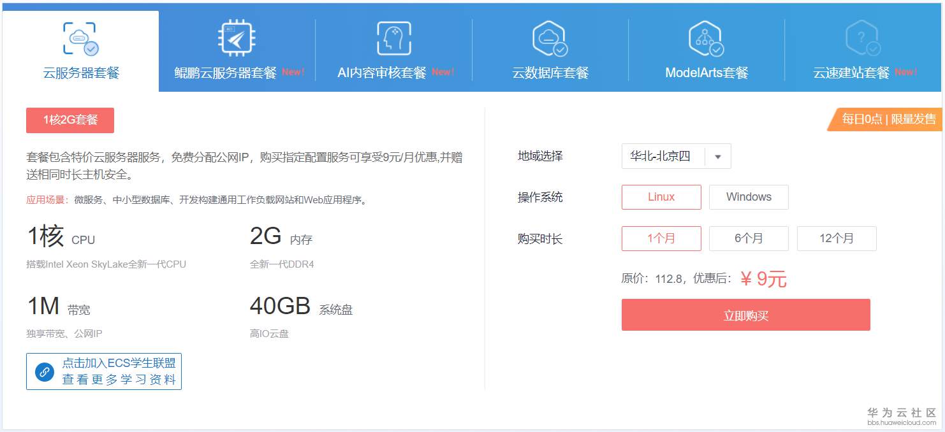Click the cloud database hexagon icon
Image resolution: width=945 pixels, height=432 pixels.
click(x=550, y=38)
